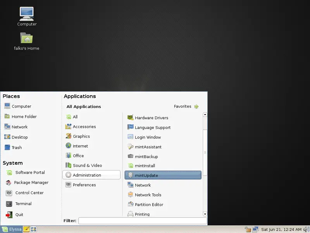
Task: Launch Software Portal from System
Action: 25,172
